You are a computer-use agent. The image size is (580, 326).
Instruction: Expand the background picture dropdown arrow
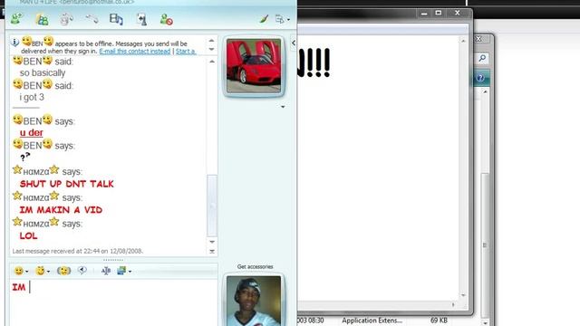pyautogui.click(x=130, y=272)
